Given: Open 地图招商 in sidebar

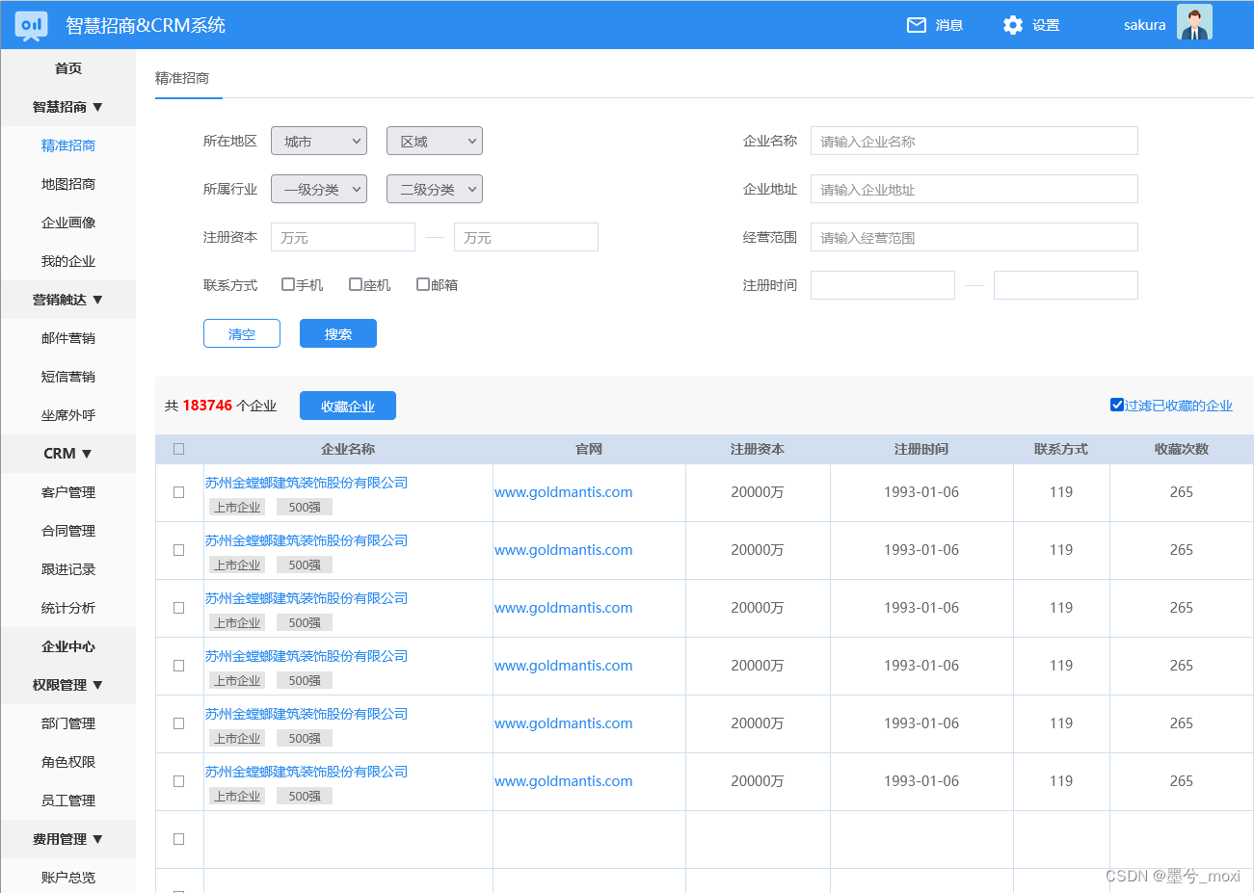Looking at the screenshot, I should click(x=68, y=184).
